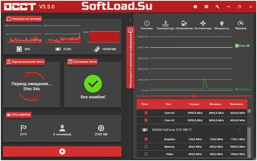
Task: Click the worker threads icon
Action: 62,128
